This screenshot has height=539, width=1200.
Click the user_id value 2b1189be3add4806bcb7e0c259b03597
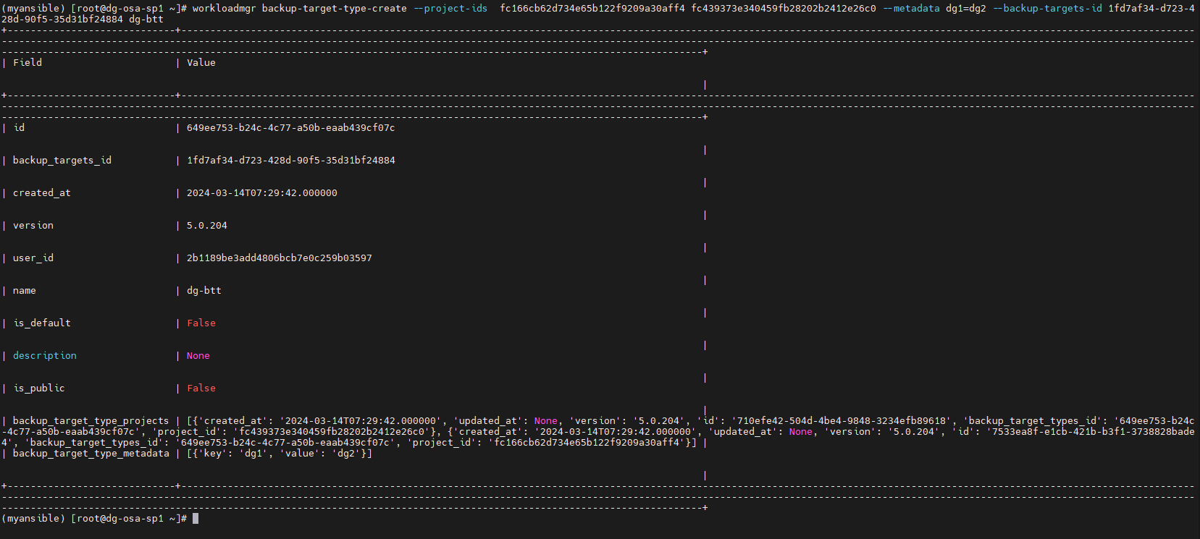(x=279, y=258)
